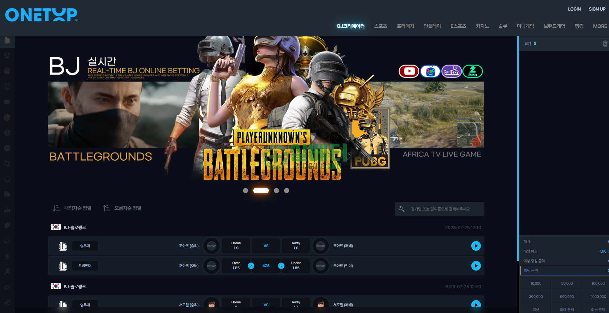
Task: Focus the 베팅 금액 amount input
Action: pyautogui.click(x=564, y=271)
